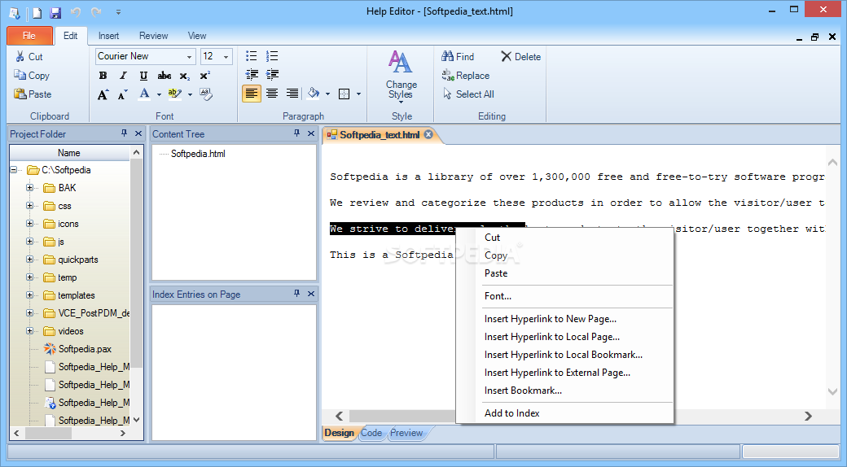This screenshot has height=467, width=847.
Task: Toggle Align Right paragraph alignment
Action: tap(292, 94)
